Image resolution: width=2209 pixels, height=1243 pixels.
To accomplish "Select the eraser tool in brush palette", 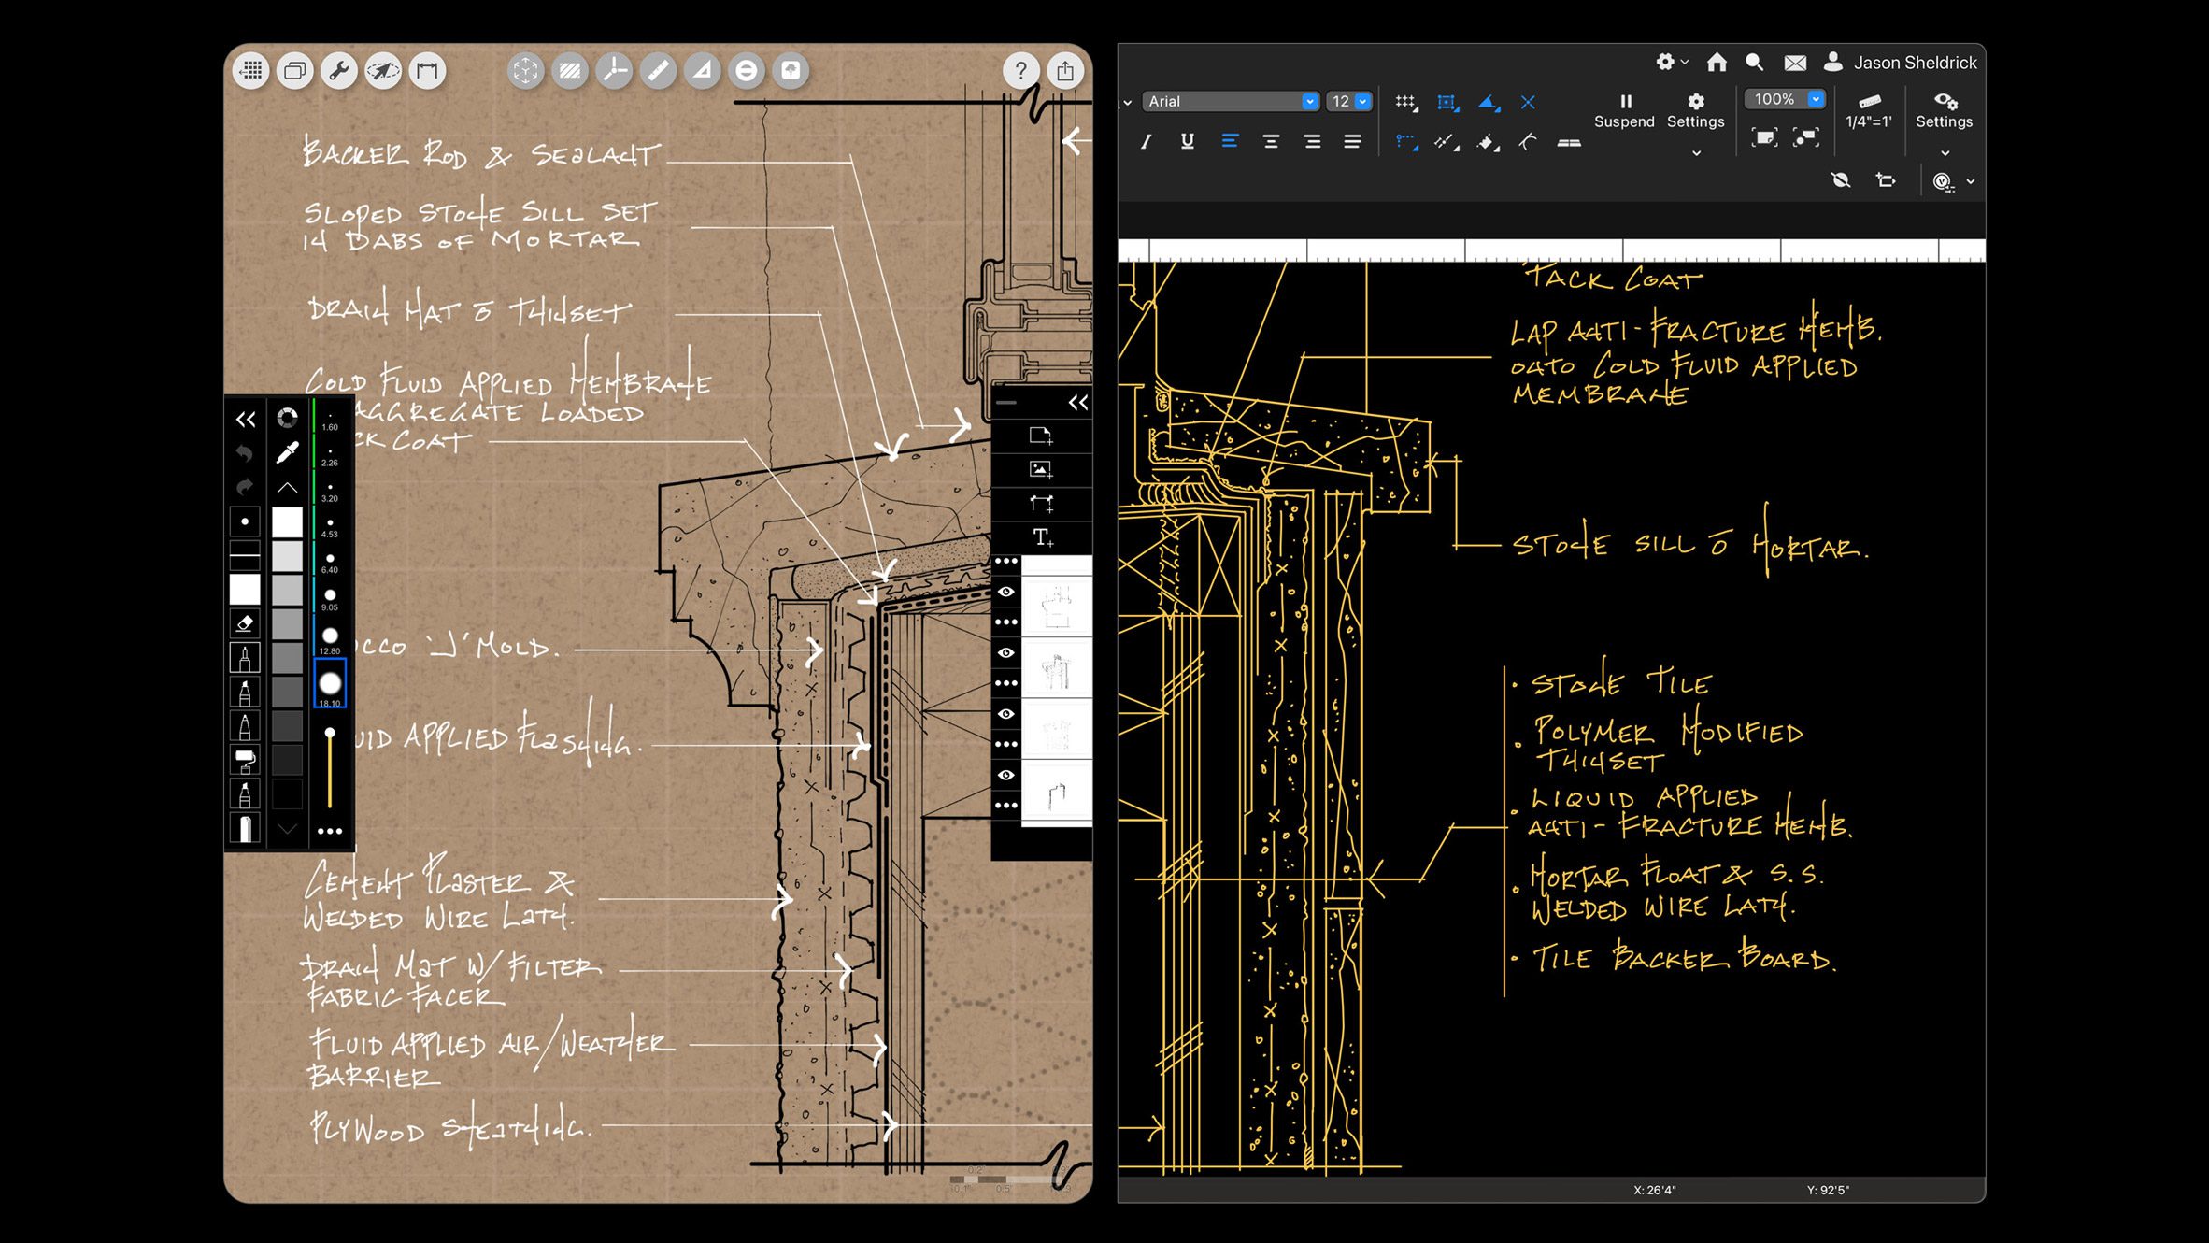I will click(245, 623).
